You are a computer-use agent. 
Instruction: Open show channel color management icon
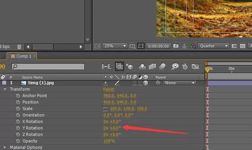[x=192, y=46]
